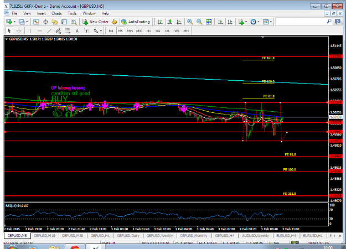The height and width of the screenshot is (249, 346).
Task: Select the Trendline drawing tool
Action: (49, 31)
